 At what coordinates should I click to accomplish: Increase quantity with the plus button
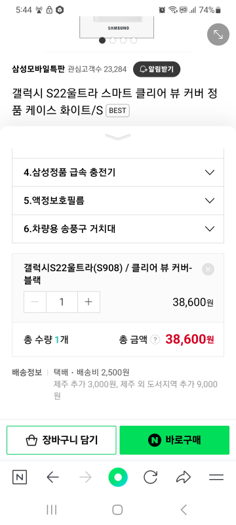click(x=88, y=302)
